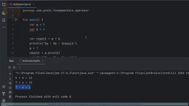This screenshot has height=106, width=189.
Task: Click 'Process finished with exit code 0'
Action: click(43, 97)
